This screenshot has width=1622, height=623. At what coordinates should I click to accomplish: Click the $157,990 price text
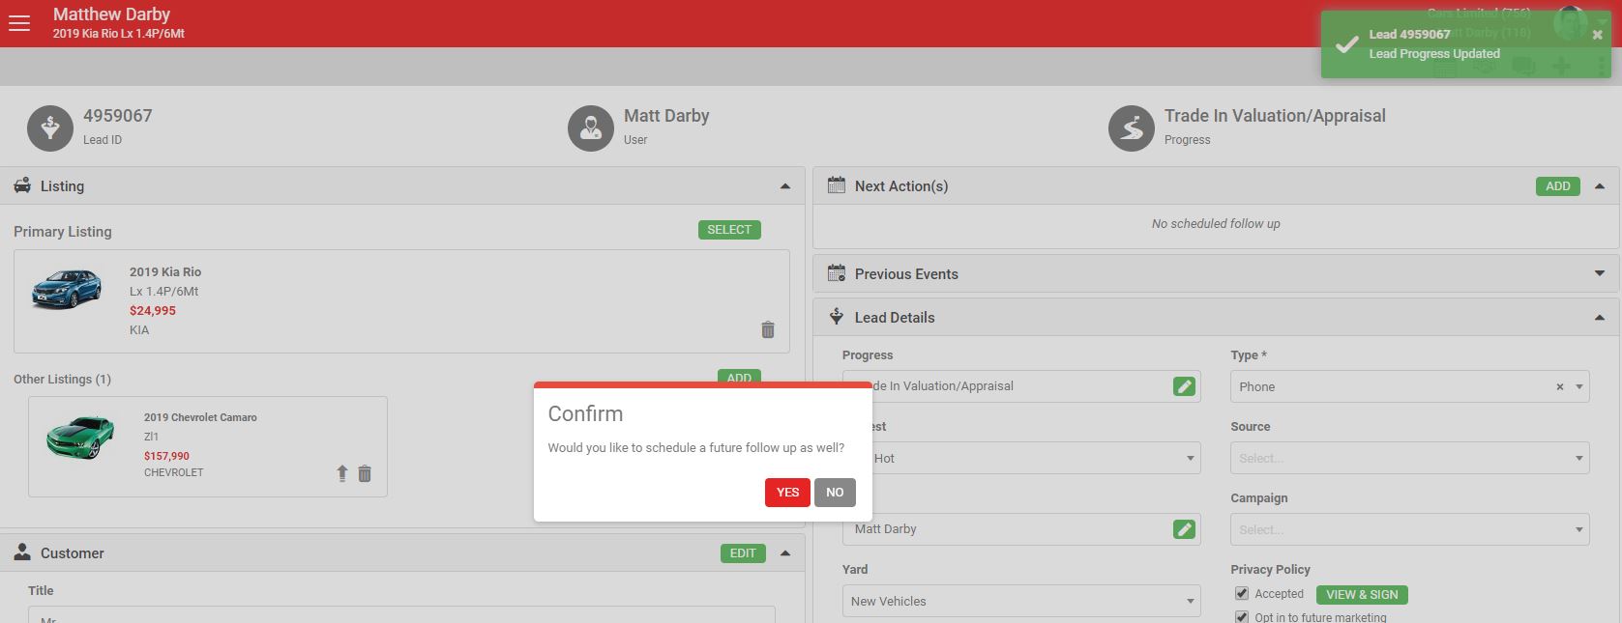click(x=166, y=456)
